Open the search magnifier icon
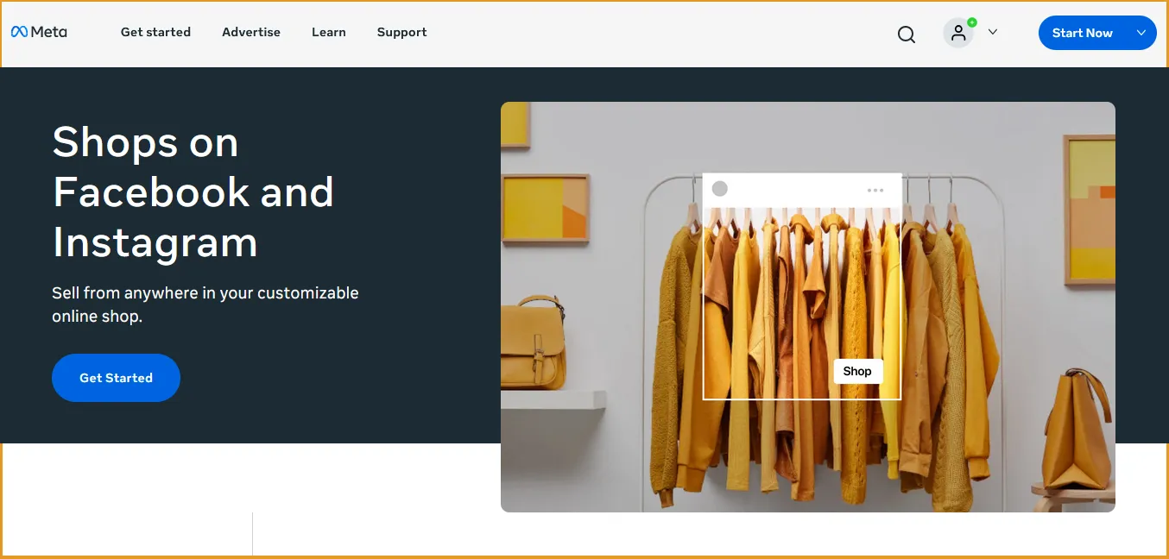Viewport: 1169px width, 559px height. point(907,35)
